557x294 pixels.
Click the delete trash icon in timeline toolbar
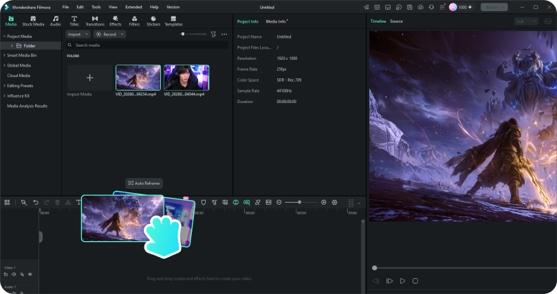pyautogui.click(x=57, y=202)
